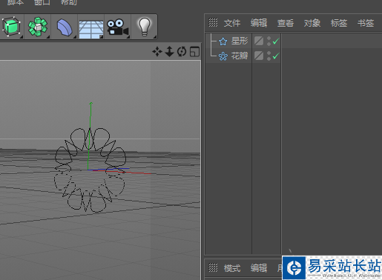Open the 查看 menu in Object Manager
Screen dimensions: 382x280
pos(286,23)
